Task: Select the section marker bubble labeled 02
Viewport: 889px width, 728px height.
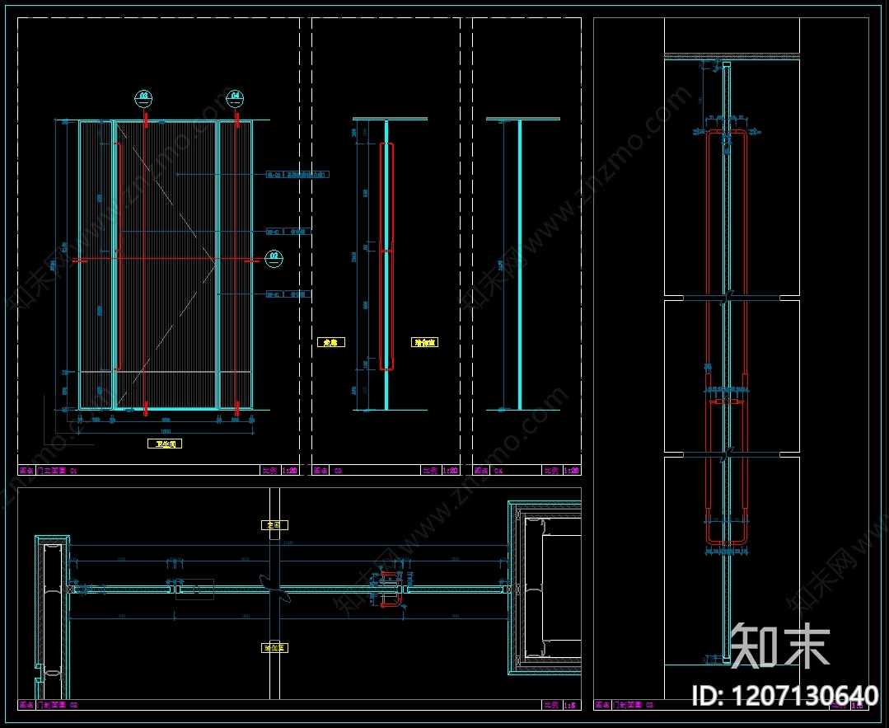Action: pyautogui.click(x=274, y=259)
